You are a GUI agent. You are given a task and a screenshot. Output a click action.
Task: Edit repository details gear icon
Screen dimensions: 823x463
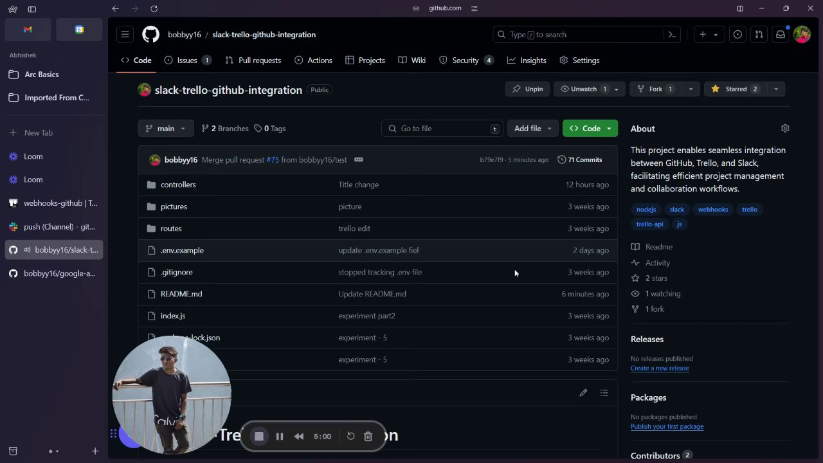pos(785,129)
